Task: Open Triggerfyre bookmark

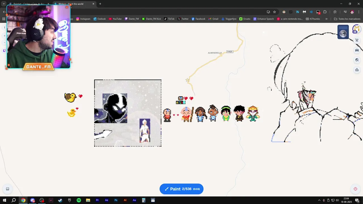Action: (229, 19)
